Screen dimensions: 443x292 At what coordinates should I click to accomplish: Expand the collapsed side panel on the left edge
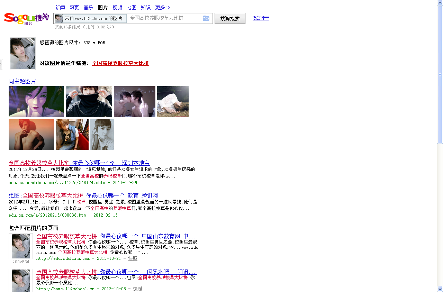click(x=1, y=64)
